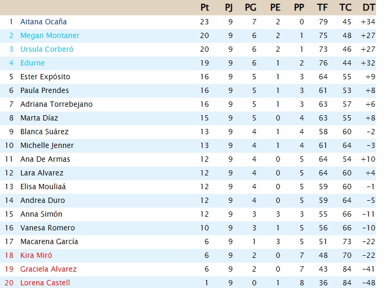This screenshot has width=385, height=288.
Task: Click Megan Montaner name link
Action: (x=50, y=35)
